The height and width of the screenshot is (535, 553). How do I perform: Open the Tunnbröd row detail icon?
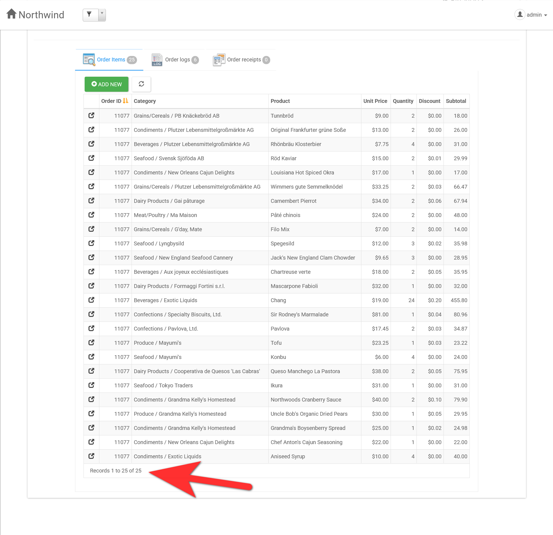pos(91,115)
